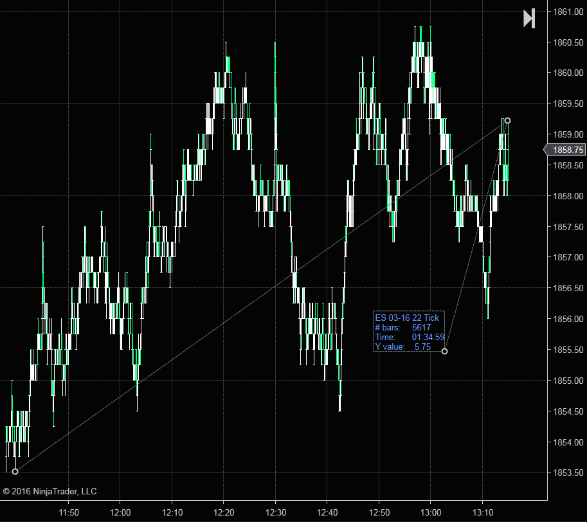The width and height of the screenshot is (587, 522).
Task: Click the 1858.00 price axis label
Action: (568, 196)
